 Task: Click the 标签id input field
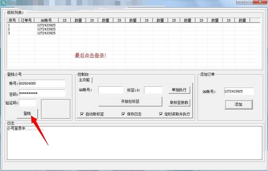click(153, 90)
